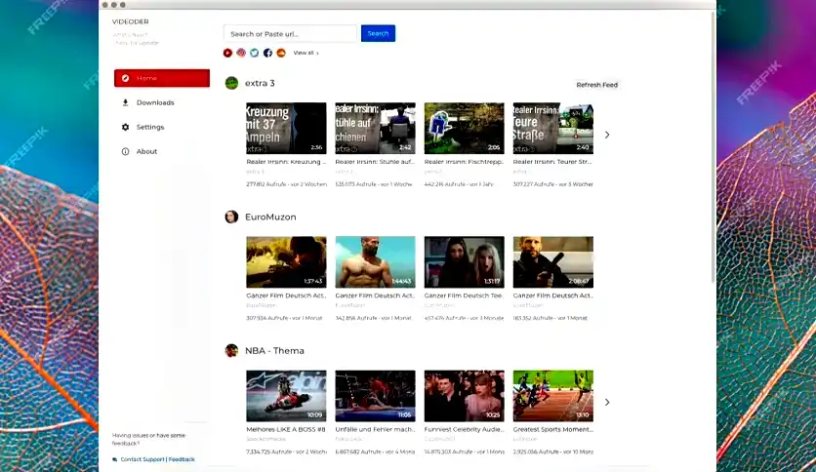Show next videos in extra 3 row
816x472 pixels.
pos(607,135)
